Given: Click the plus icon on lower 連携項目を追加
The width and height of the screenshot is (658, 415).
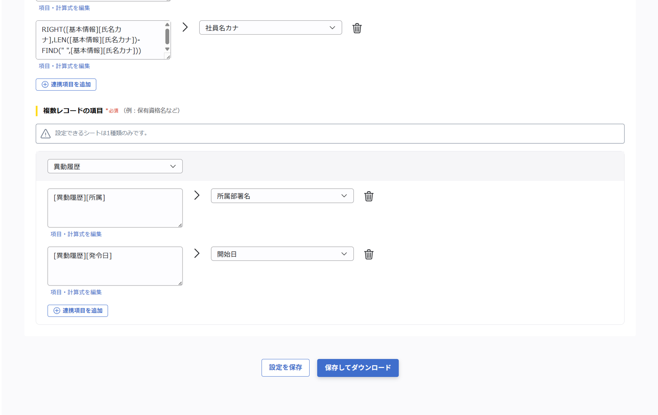Looking at the screenshot, I should [x=56, y=310].
